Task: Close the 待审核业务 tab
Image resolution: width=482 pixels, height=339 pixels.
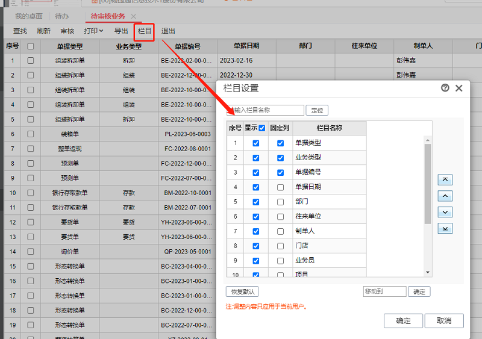Action: coord(133,16)
